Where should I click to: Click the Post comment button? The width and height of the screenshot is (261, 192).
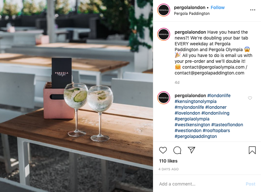coord(251,184)
